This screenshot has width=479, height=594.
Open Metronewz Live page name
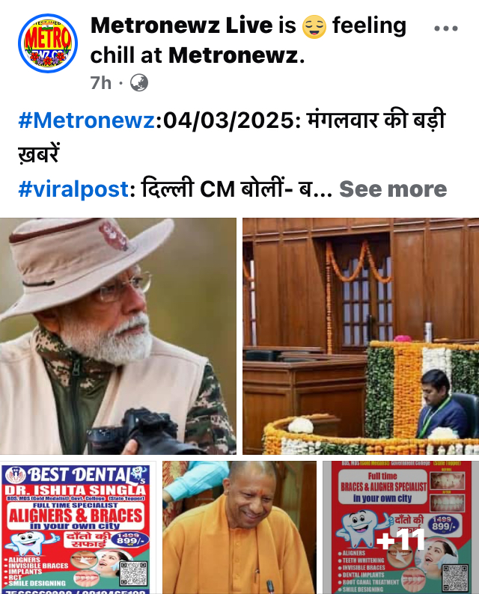pos(182,25)
